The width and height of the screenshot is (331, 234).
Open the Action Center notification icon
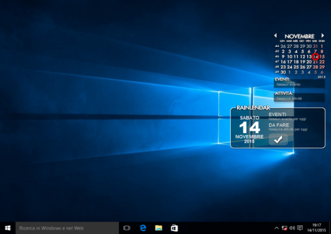300,228
